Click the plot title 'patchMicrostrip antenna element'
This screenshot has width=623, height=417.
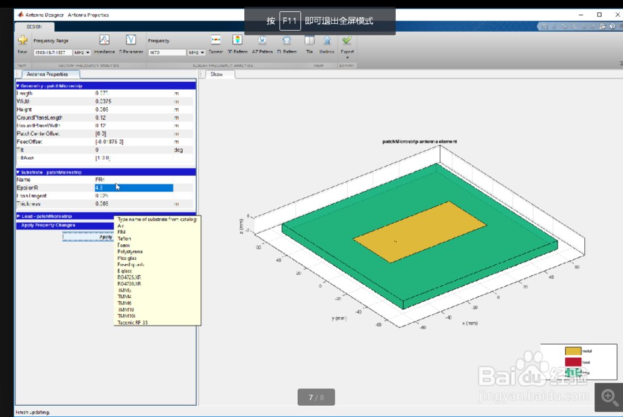(x=419, y=141)
